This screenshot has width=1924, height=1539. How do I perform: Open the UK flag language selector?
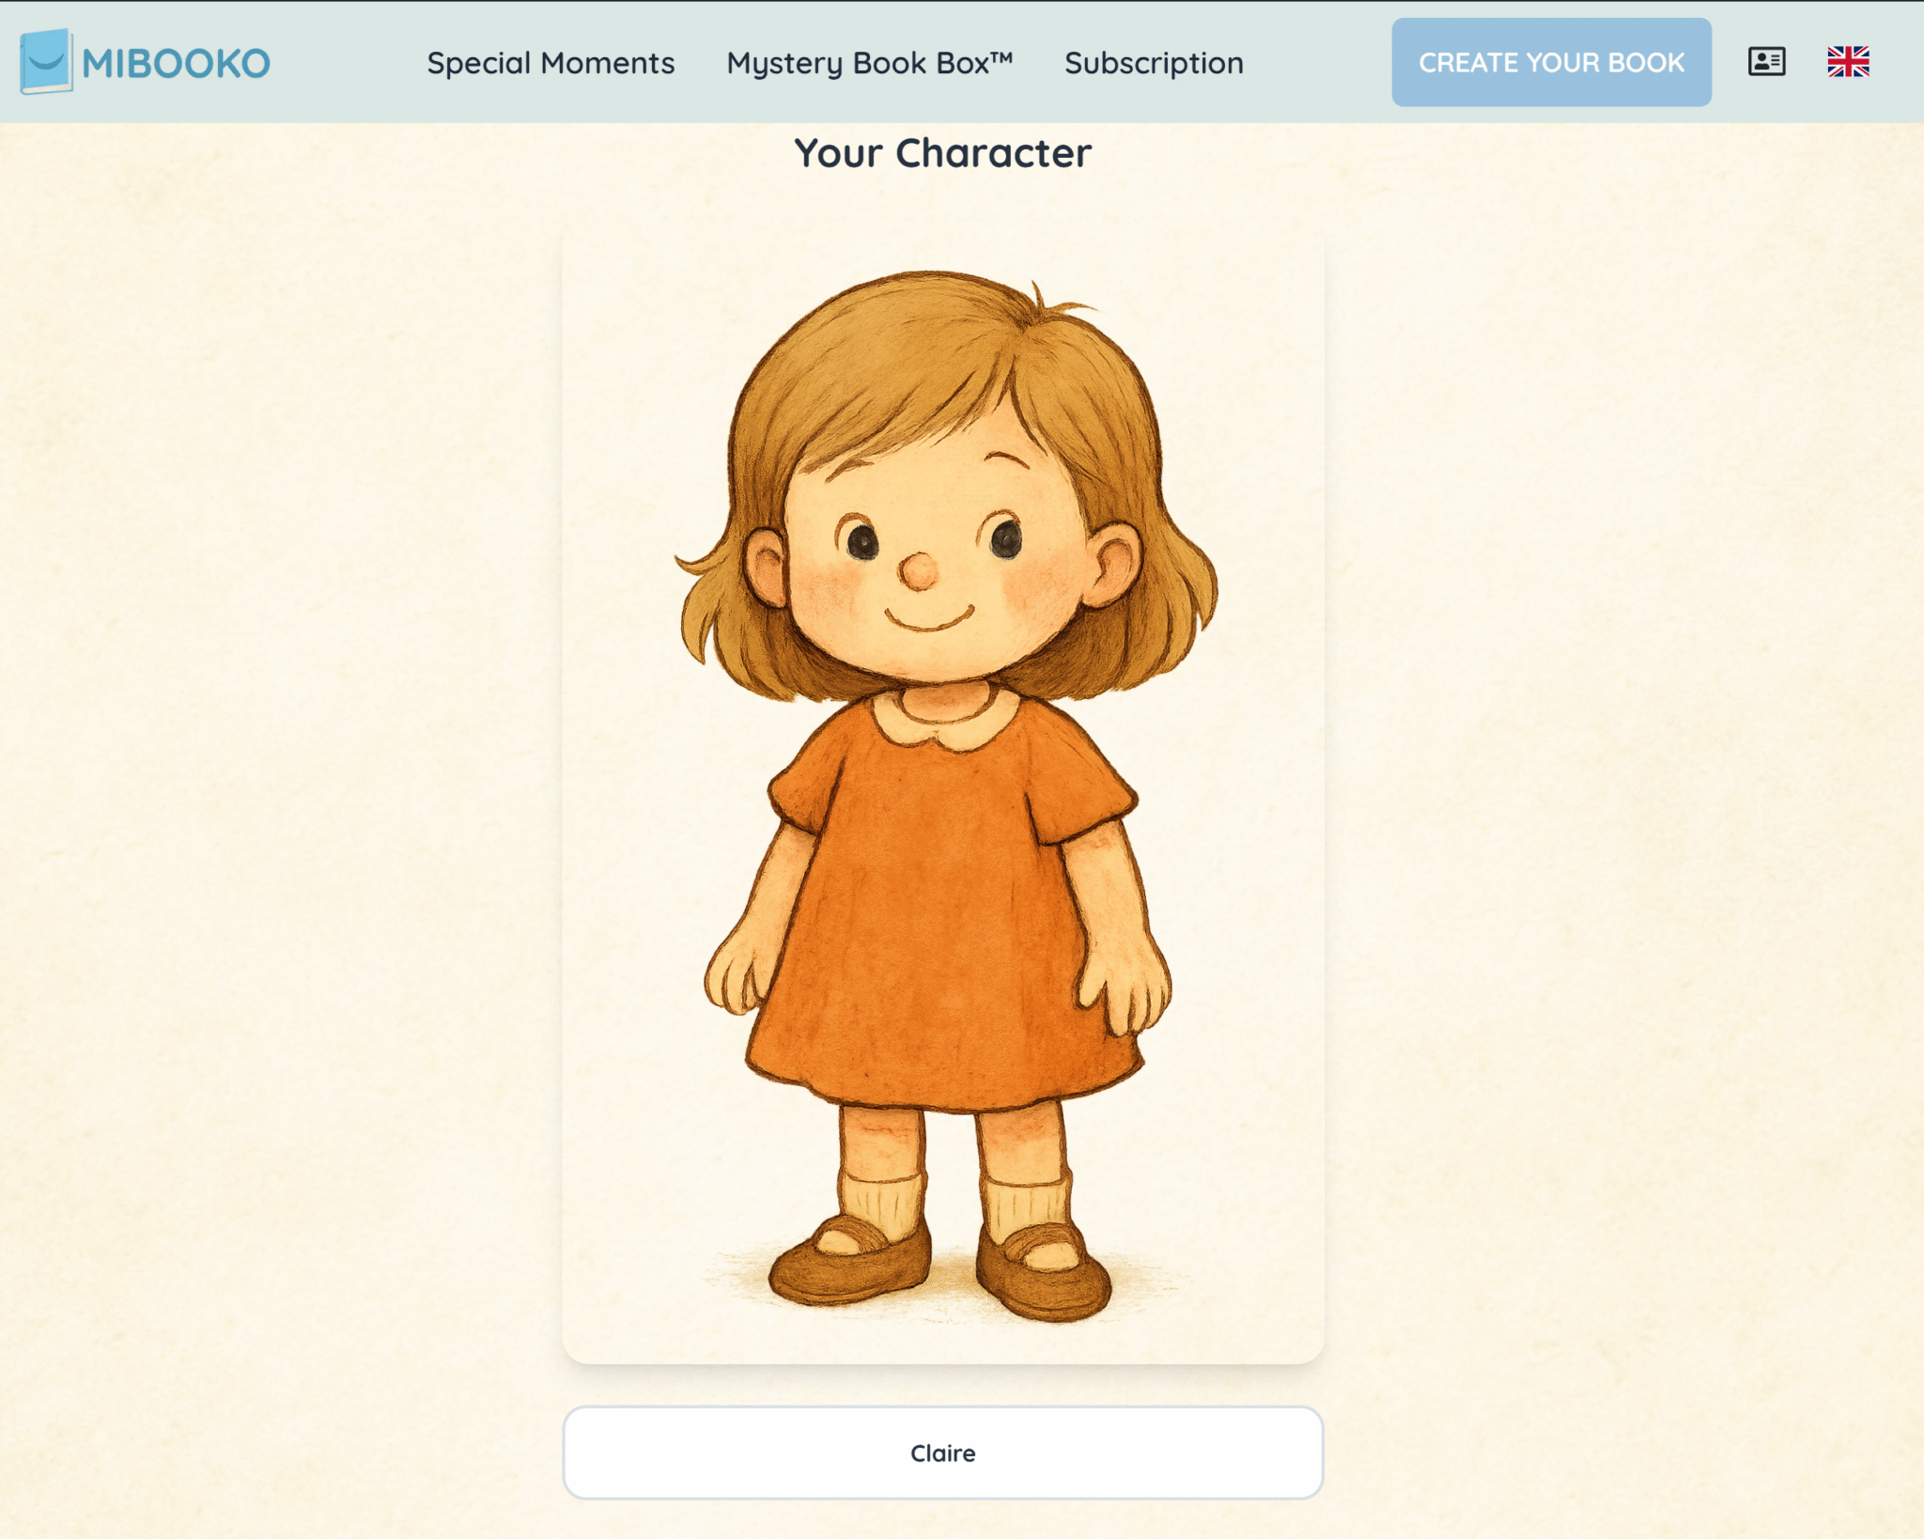click(x=1848, y=62)
